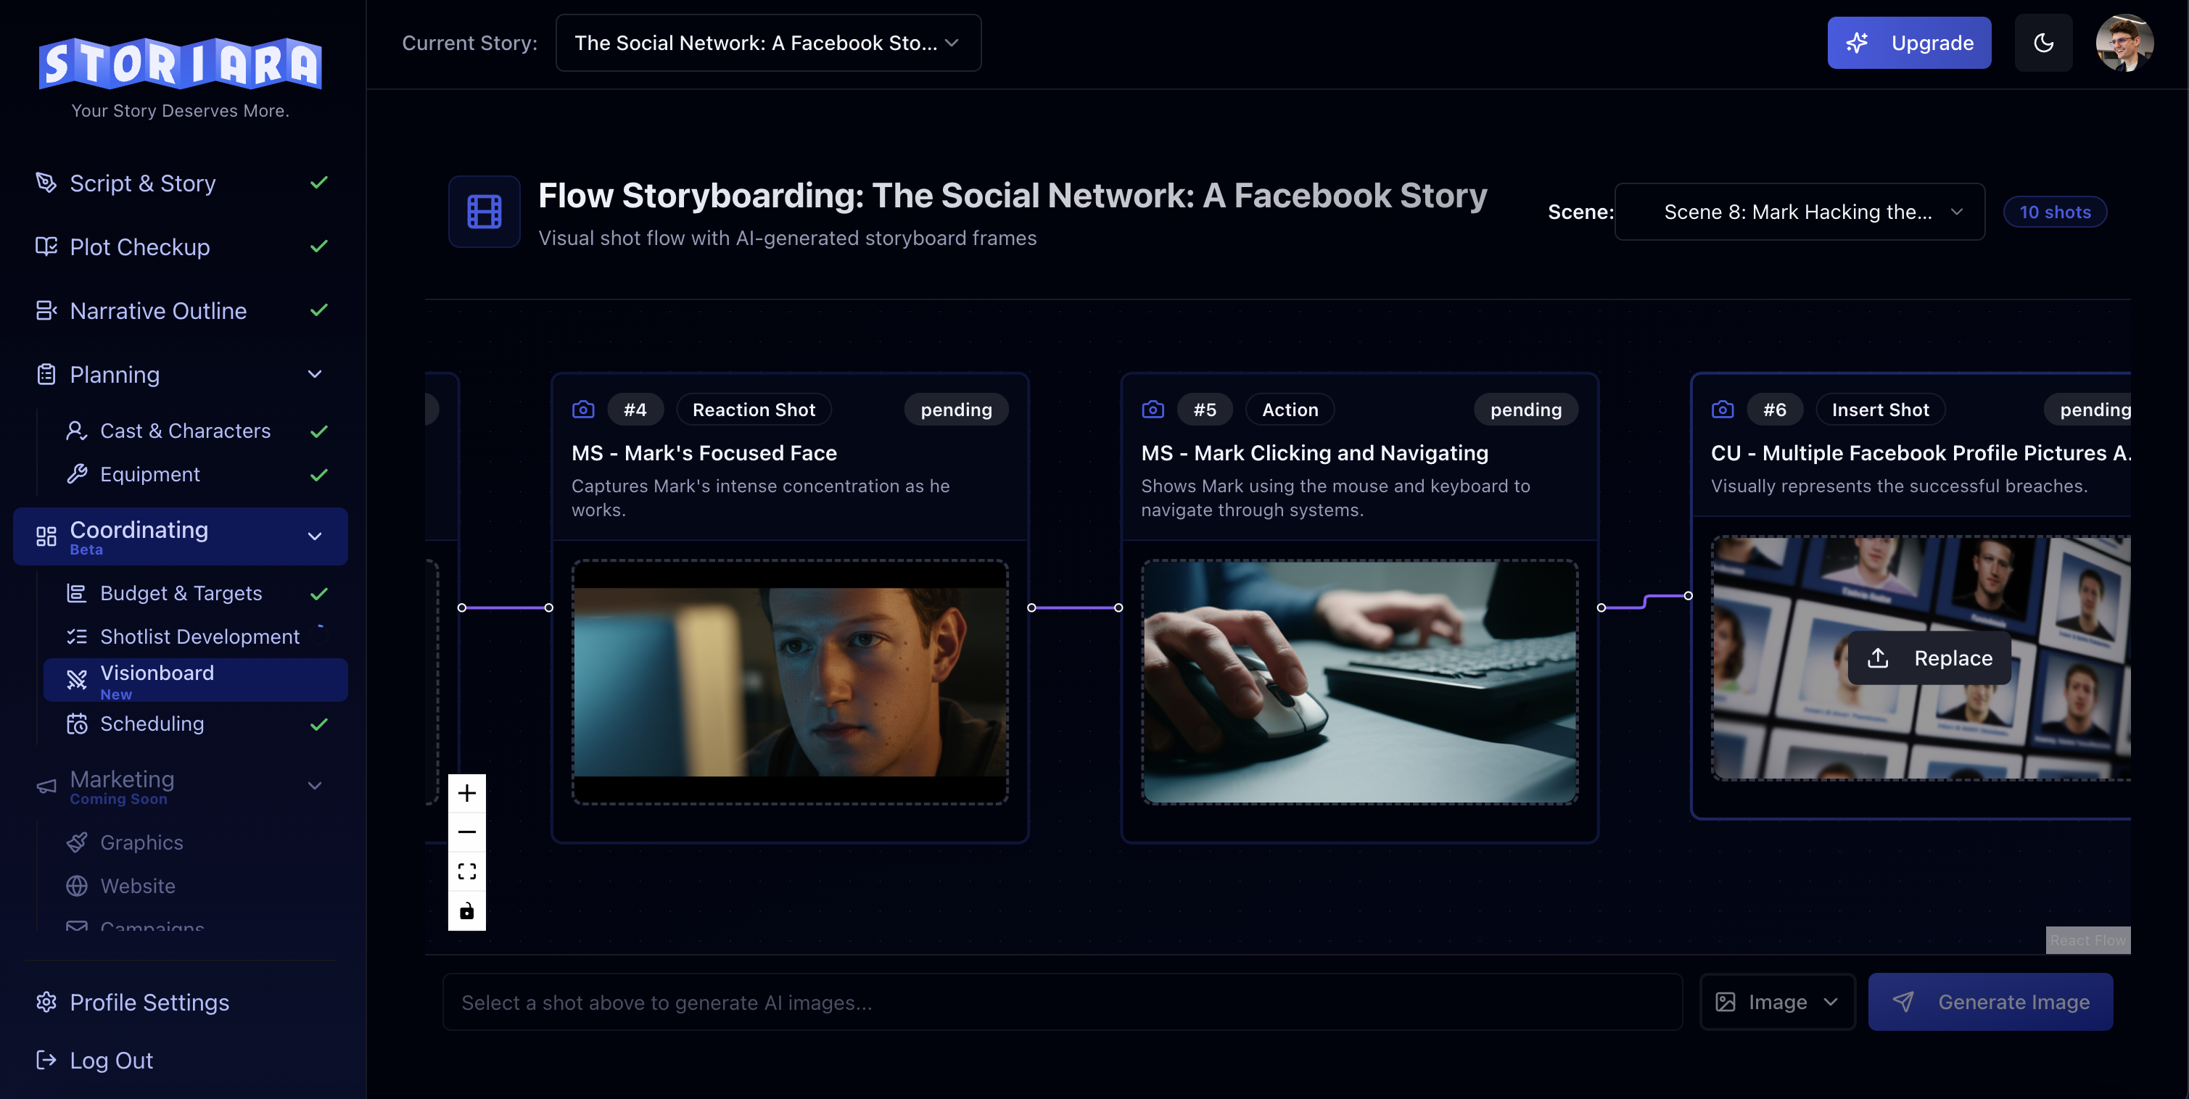Click the Script & Story pen icon
2189x1099 pixels.
point(46,183)
